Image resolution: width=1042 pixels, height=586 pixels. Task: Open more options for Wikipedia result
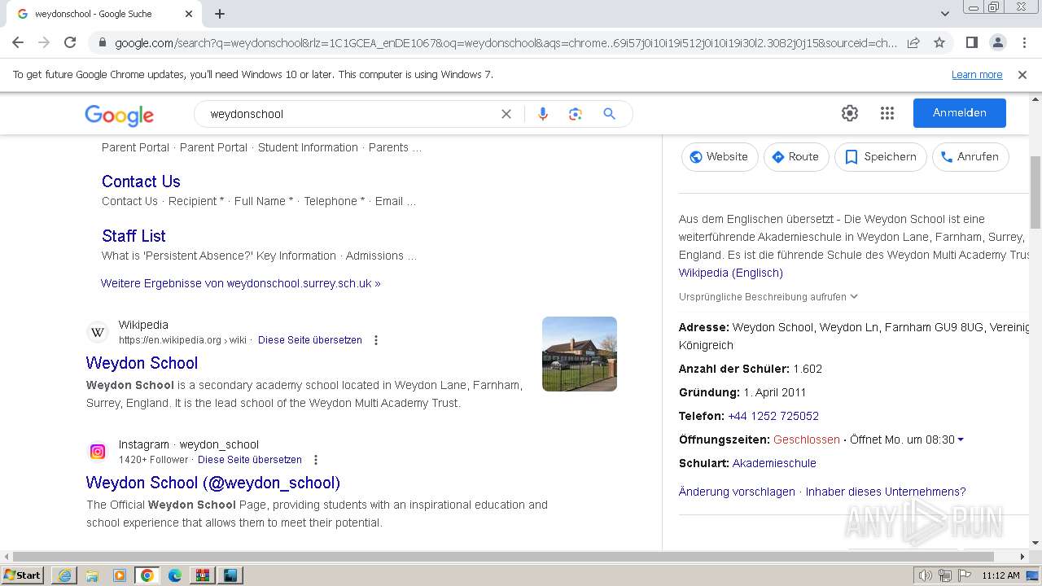point(376,340)
